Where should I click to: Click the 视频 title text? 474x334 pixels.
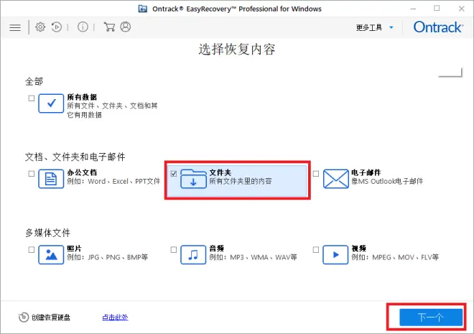(x=359, y=249)
